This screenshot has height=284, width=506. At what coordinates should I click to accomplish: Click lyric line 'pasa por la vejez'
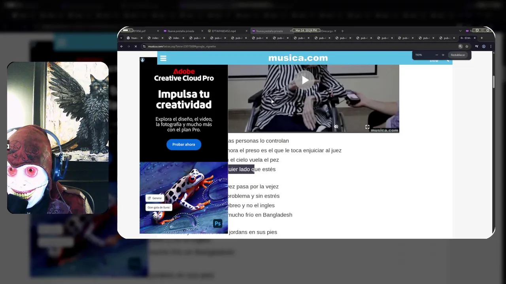[257, 187]
